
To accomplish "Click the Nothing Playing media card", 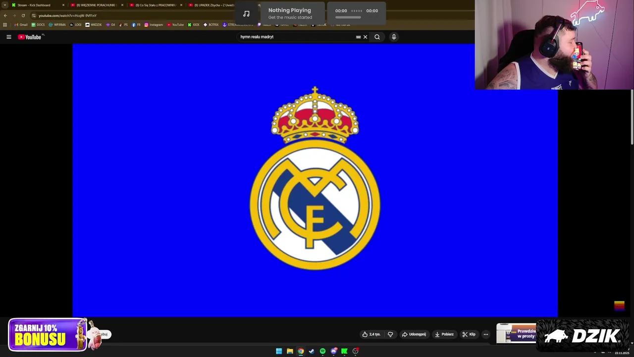I will point(293,13).
